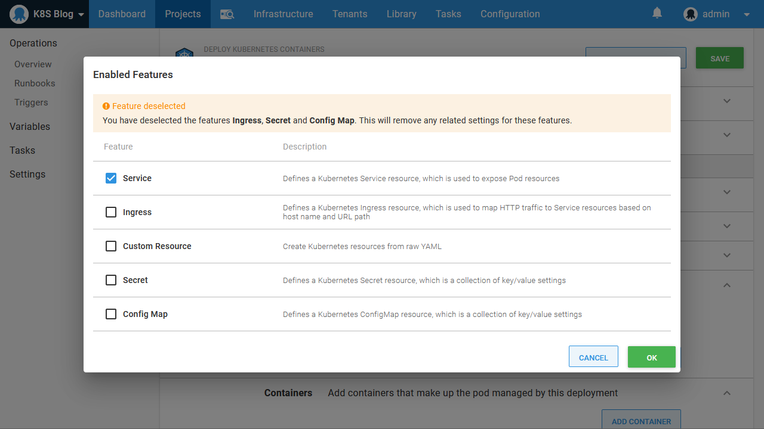Enable the Custom Resource checkbox

tap(111, 246)
